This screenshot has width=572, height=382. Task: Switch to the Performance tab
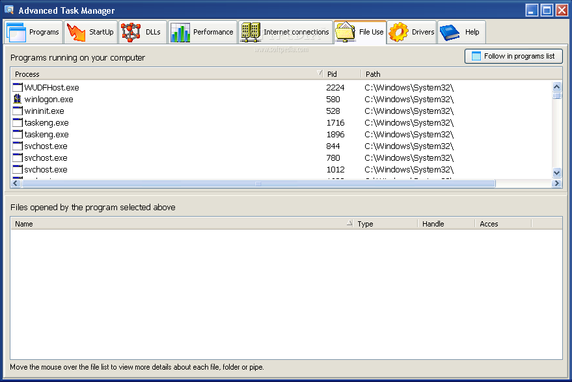[x=203, y=32]
